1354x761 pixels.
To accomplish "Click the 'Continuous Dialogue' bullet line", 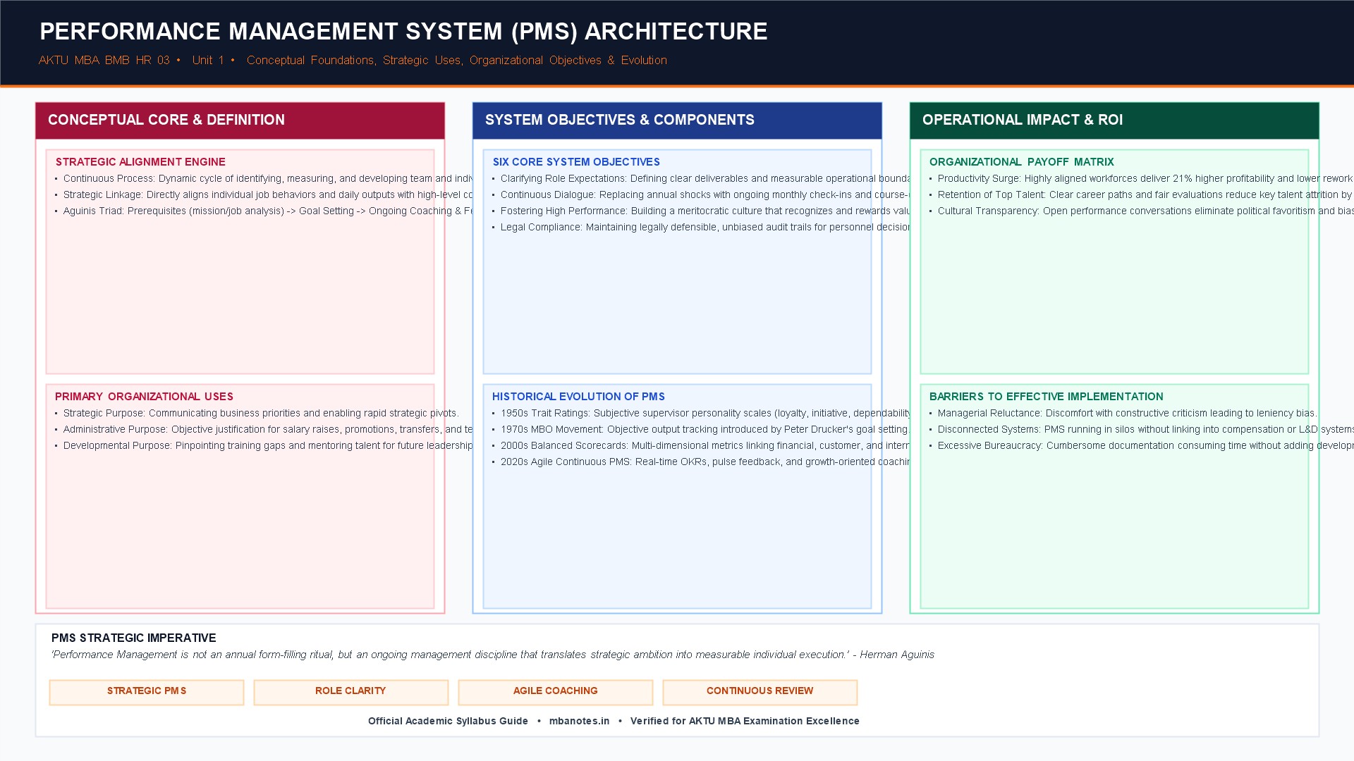I will click(x=701, y=195).
